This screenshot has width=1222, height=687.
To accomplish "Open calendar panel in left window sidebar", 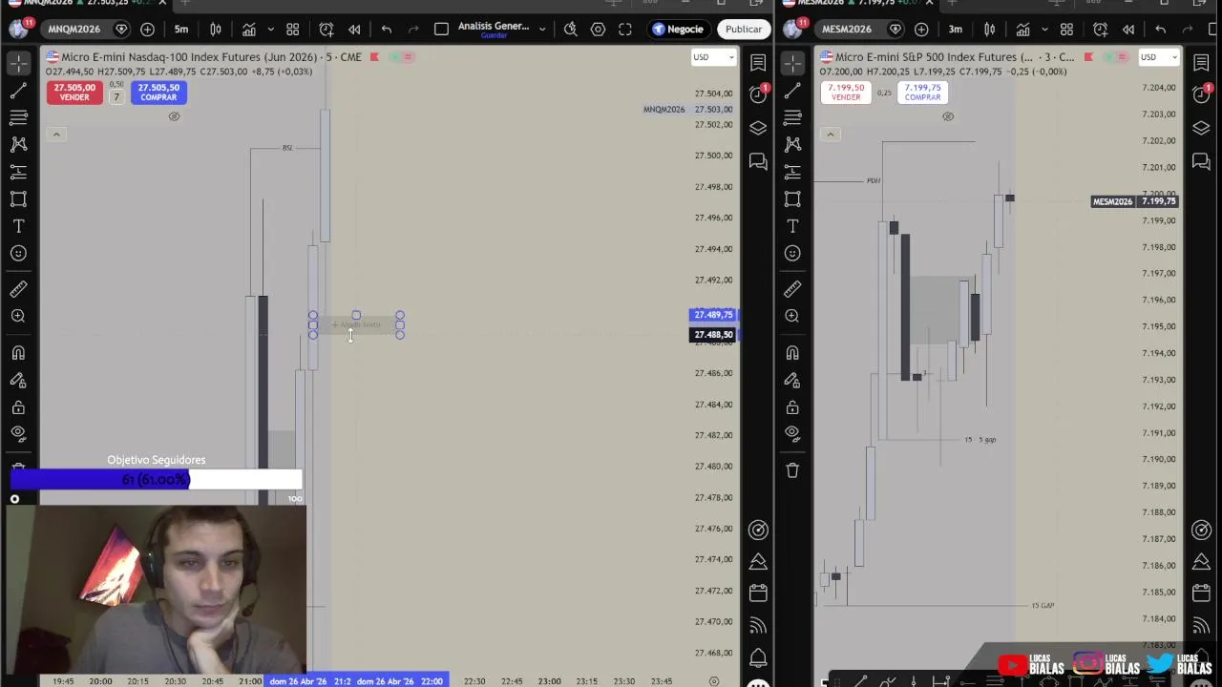I will (x=758, y=593).
